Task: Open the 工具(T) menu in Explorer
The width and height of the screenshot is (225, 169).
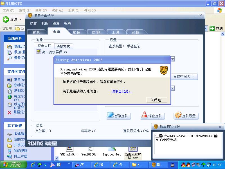Action: tap(74, 10)
